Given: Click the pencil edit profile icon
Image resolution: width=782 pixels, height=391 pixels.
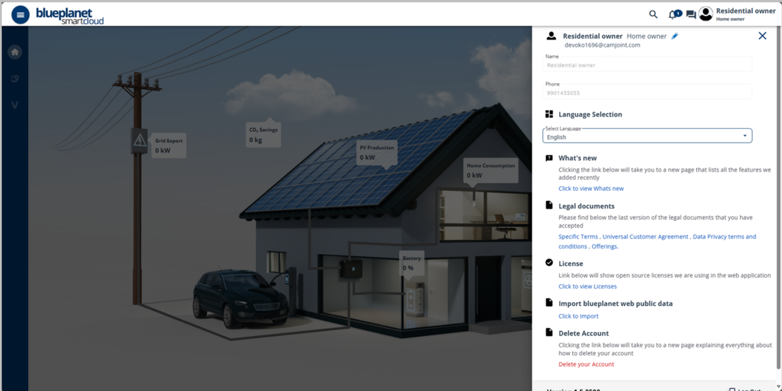Looking at the screenshot, I should [x=675, y=36].
